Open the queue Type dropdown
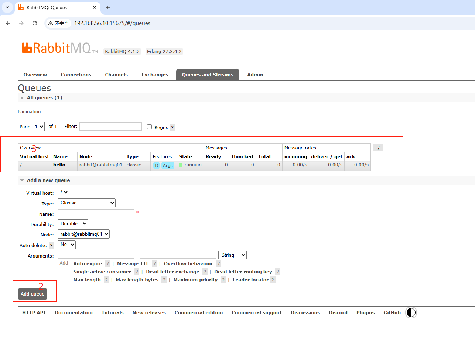Viewport: 475px width, 342px height. (86, 203)
